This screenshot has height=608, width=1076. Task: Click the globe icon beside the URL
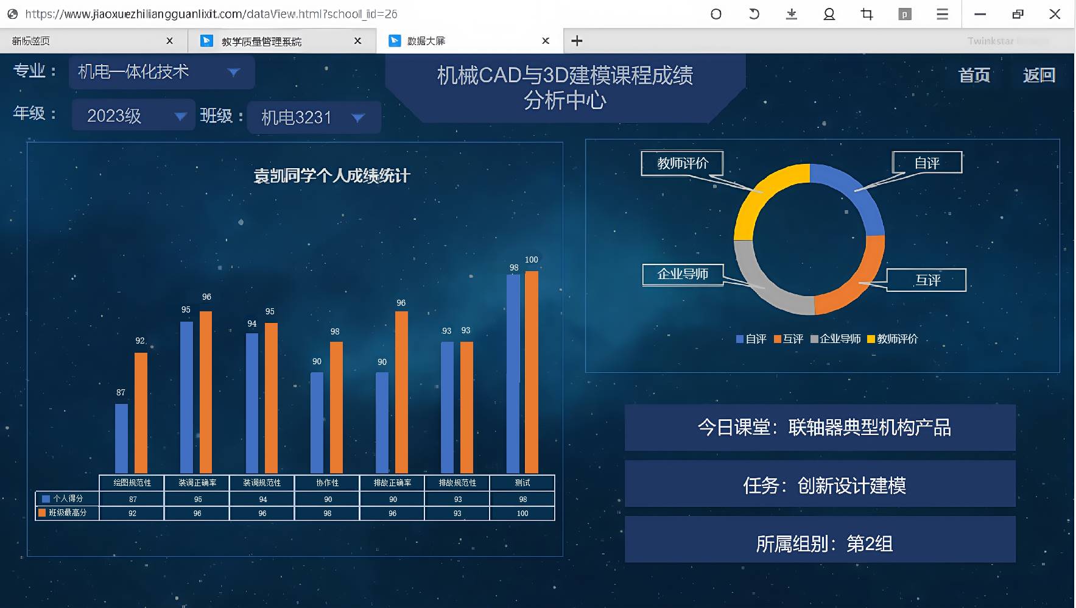(x=12, y=14)
